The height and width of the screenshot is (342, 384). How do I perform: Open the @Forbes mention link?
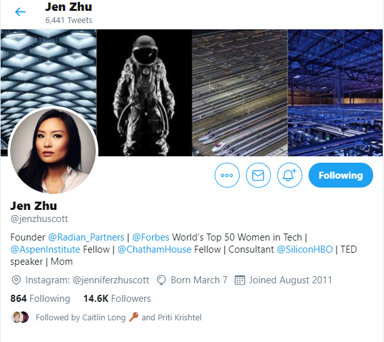point(151,237)
